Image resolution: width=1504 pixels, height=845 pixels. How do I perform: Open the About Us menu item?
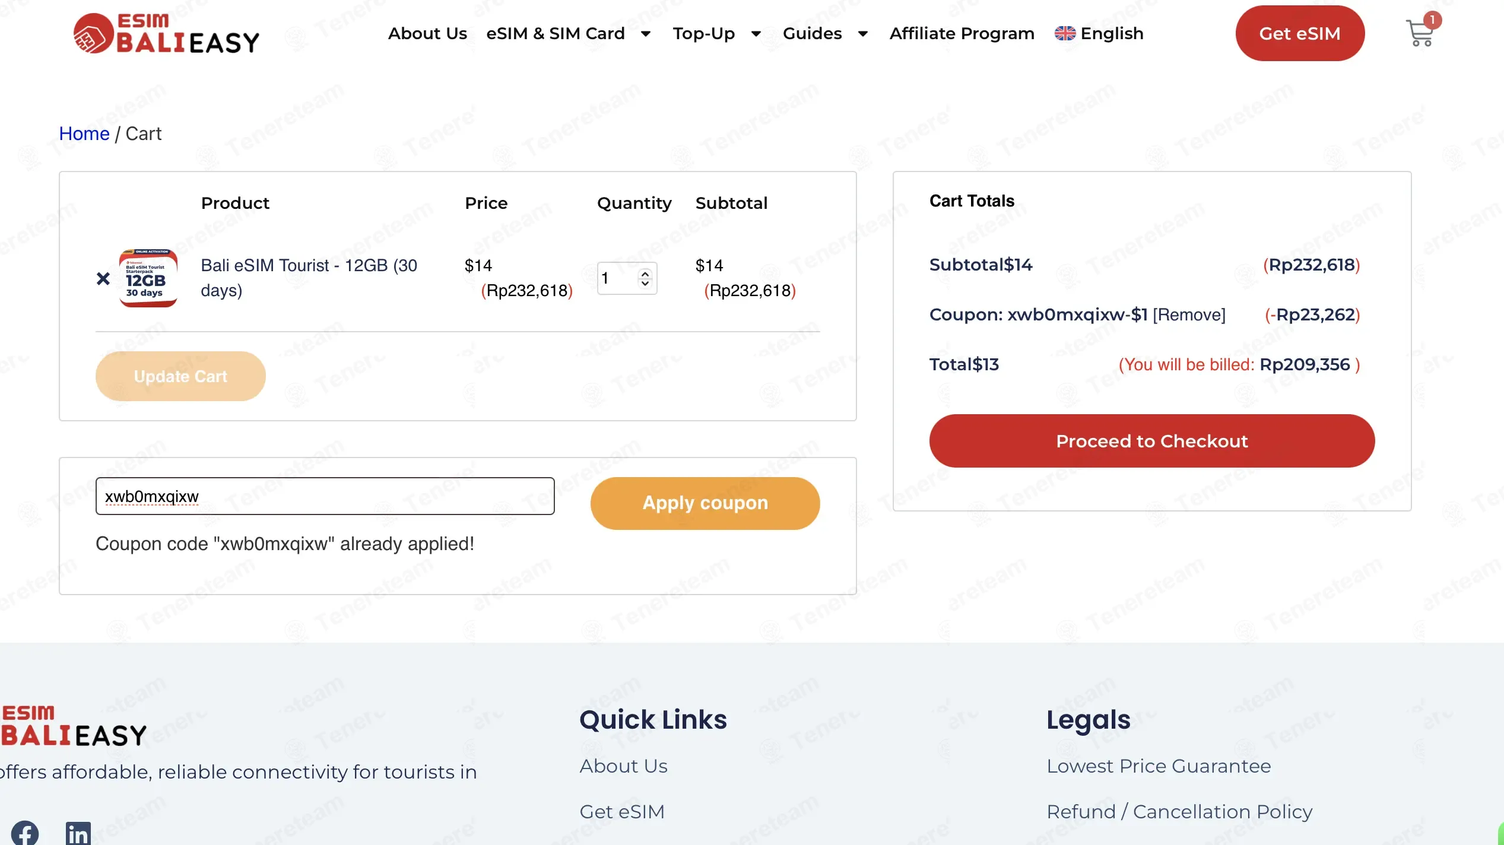[427, 33]
